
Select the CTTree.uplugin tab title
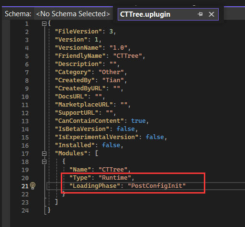click(145, 14)
